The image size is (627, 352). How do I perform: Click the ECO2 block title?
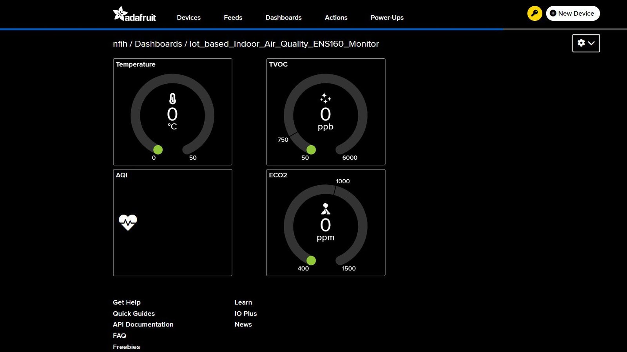[278, 175]
